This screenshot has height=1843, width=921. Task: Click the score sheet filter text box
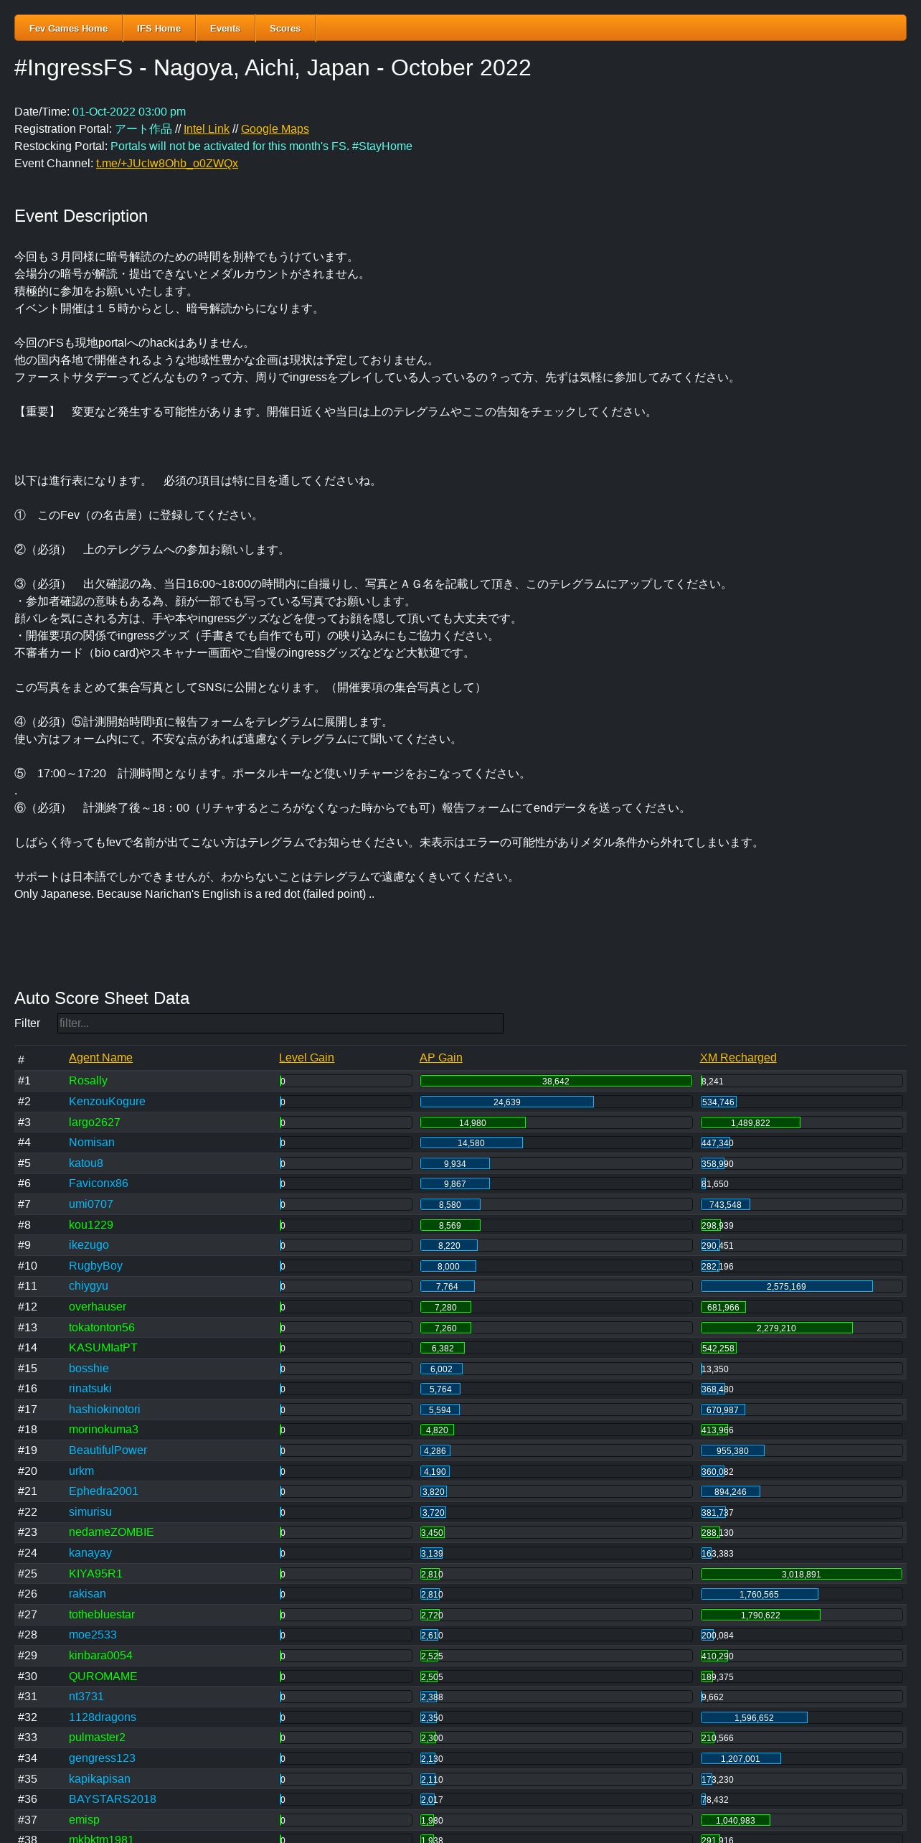pos(280,1023)
